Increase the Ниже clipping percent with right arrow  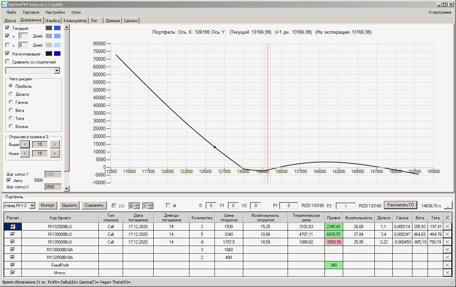click(55, 153)
